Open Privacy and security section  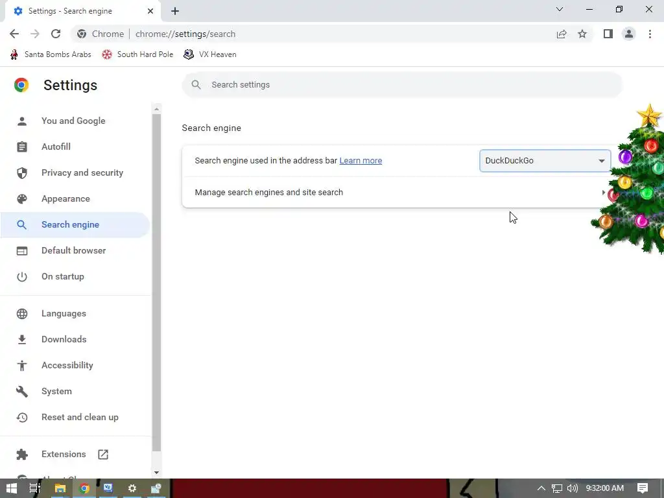[x=75, y=172]
